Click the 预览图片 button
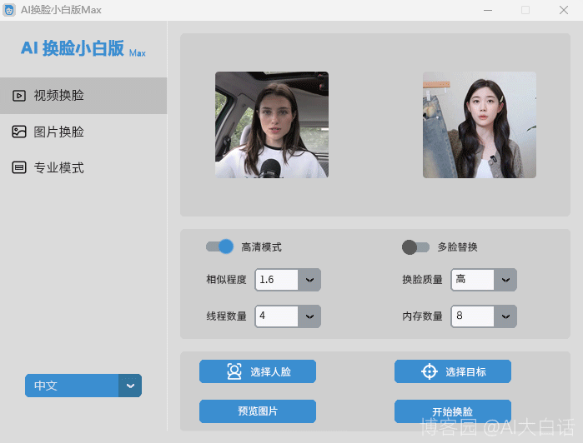The height and width of the screenshot is (443, 583). tap(258, 411)
